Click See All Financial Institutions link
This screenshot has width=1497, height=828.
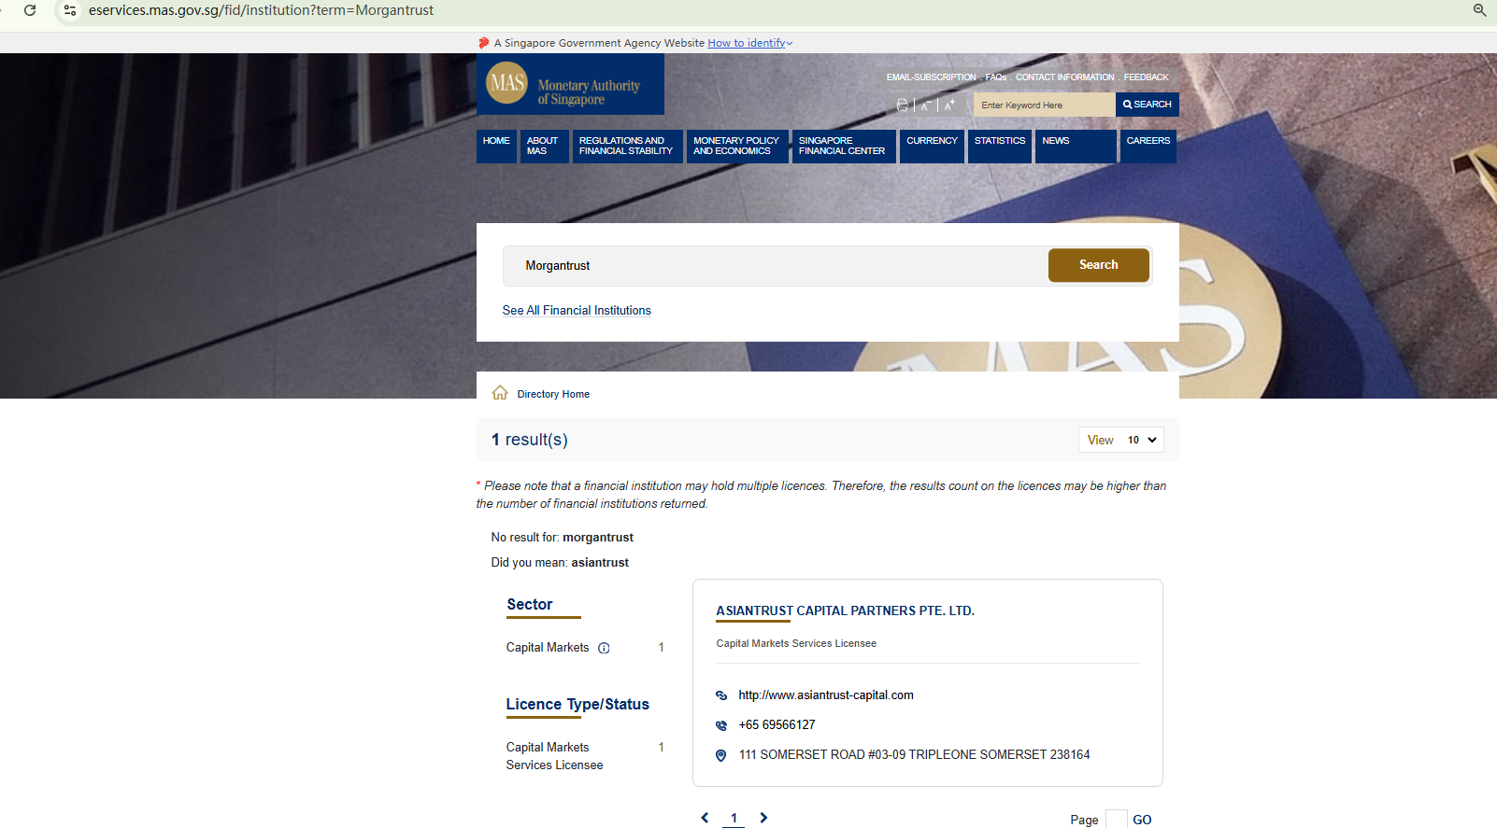pyautogui.click(x=577, y=311)
